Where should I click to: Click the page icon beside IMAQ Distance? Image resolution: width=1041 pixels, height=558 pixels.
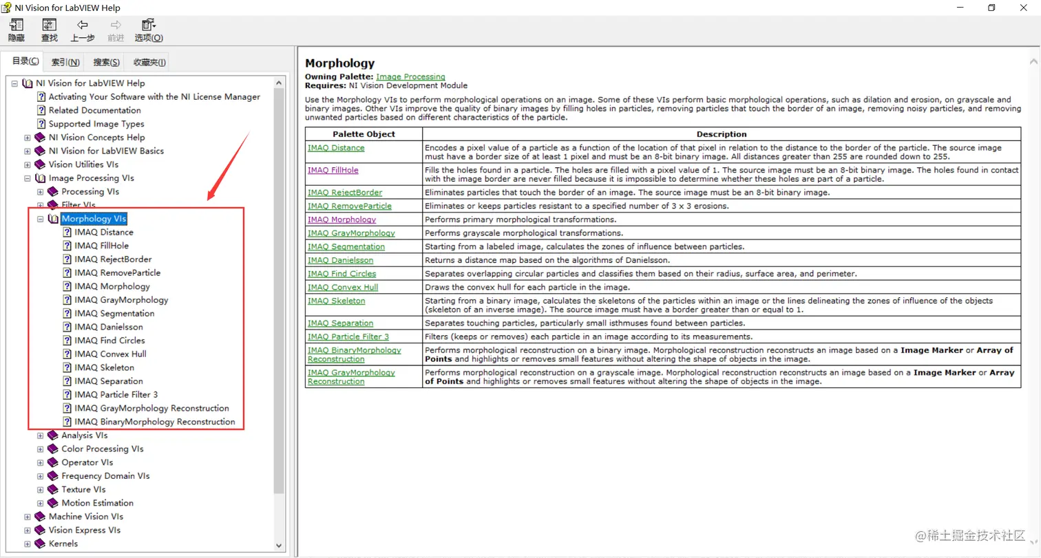point(67,232)
